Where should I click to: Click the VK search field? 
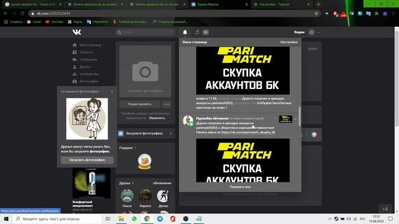[x=145, y=32]
